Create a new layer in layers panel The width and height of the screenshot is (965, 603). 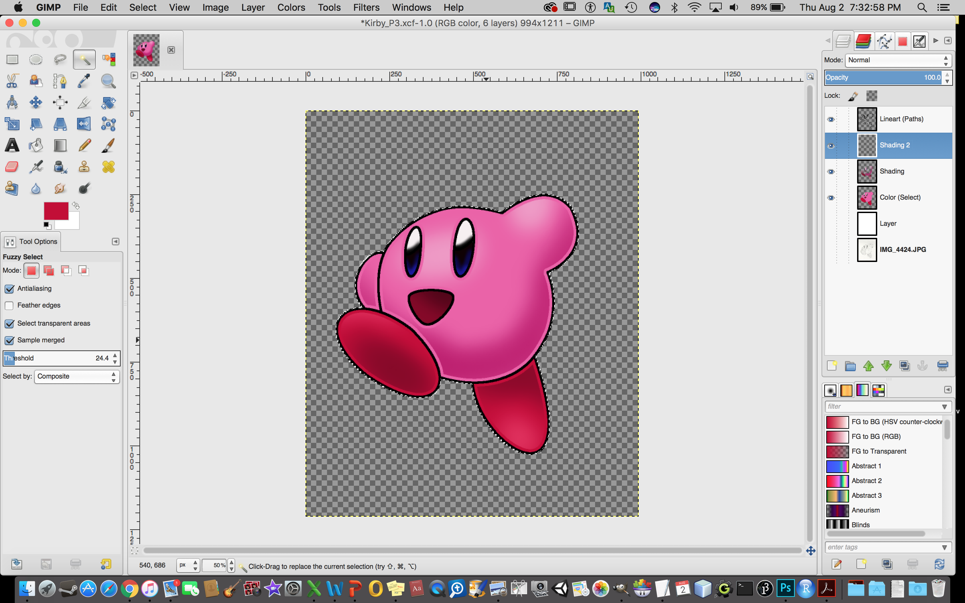[832, 366]
